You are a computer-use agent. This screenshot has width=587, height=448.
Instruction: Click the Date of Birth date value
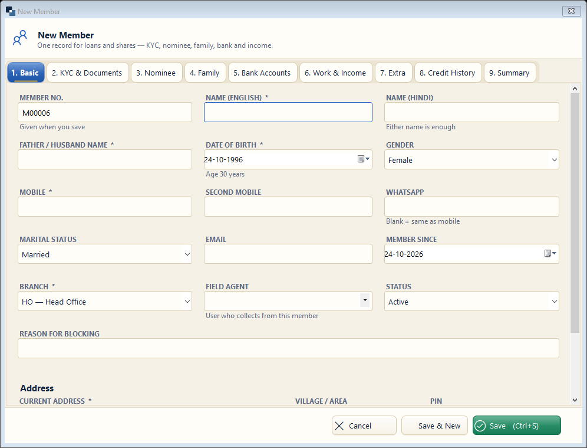223,160
